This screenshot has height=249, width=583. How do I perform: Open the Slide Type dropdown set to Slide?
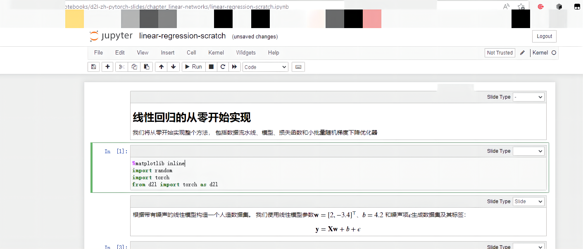(528, 202)
